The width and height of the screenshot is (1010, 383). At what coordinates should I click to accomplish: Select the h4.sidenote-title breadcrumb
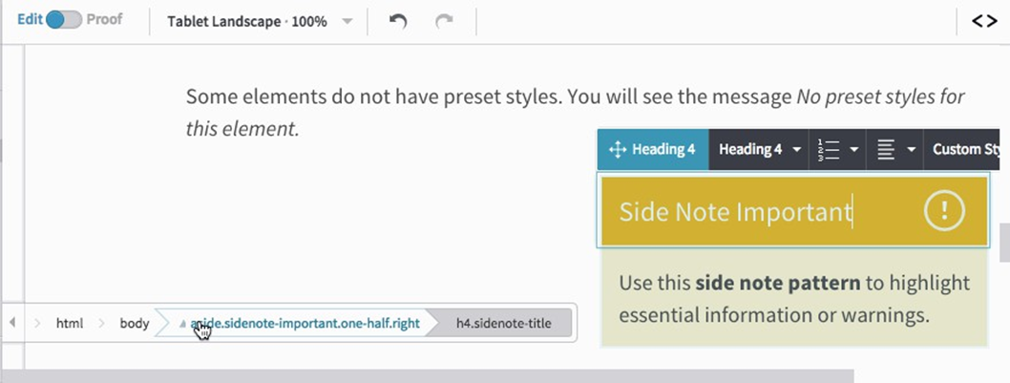pos(503,323)
